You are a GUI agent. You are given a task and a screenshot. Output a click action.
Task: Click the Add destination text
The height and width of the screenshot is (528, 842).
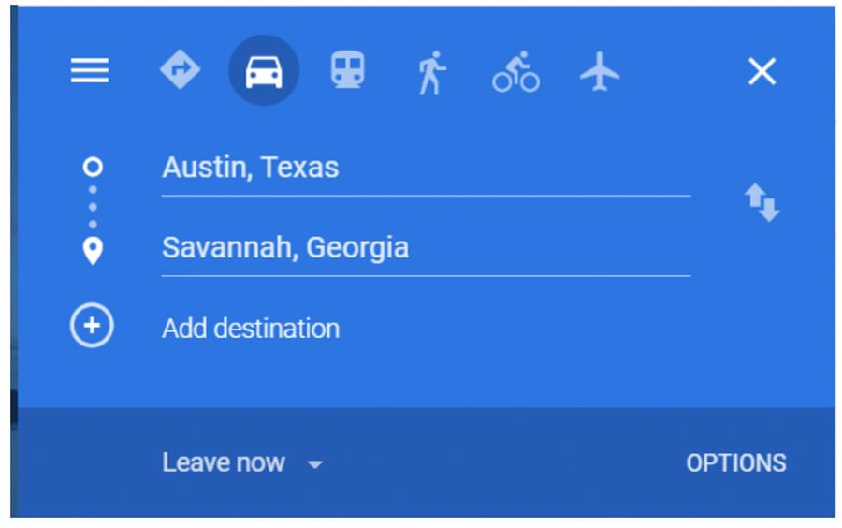(251, 329)
